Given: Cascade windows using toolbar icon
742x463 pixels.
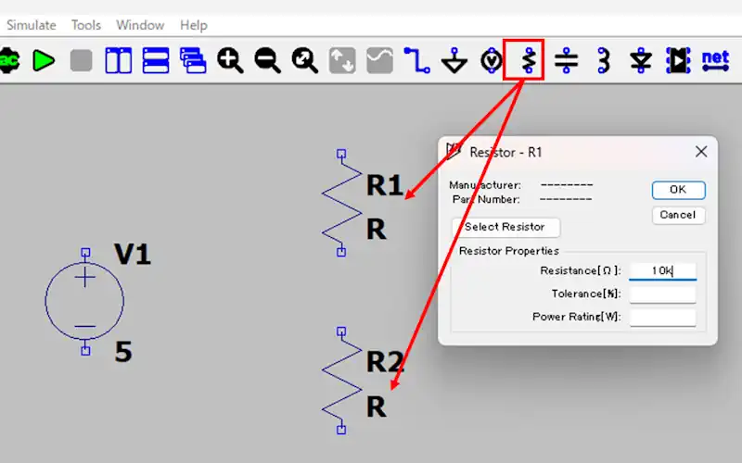Looking at the screenshot, I should [x=192, y=61].
